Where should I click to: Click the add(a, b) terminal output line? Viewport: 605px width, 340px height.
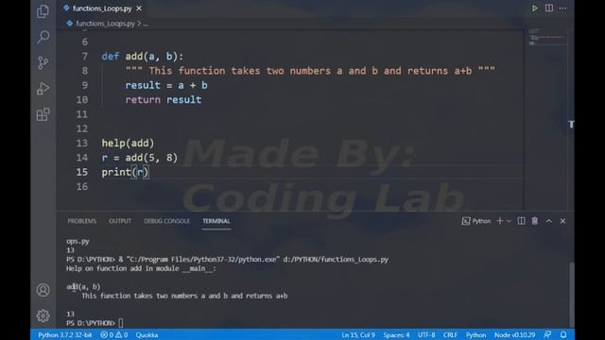(x=83, y=287)
